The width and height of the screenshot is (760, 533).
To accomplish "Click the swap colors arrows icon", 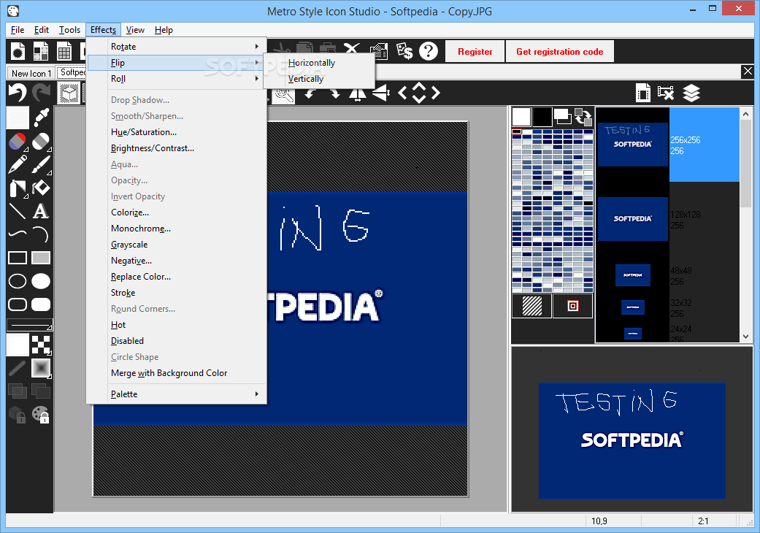I will pos(583,117).
